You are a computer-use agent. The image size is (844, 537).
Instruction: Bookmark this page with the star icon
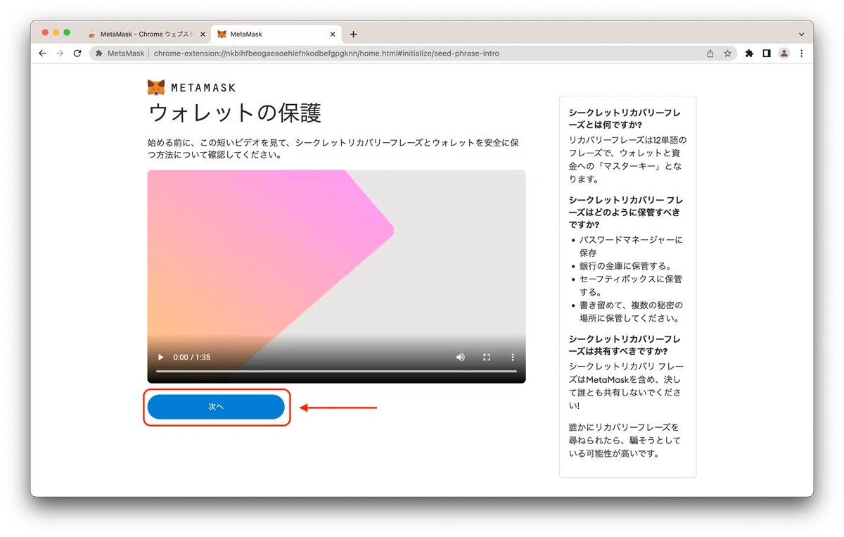tap(728, 53)
